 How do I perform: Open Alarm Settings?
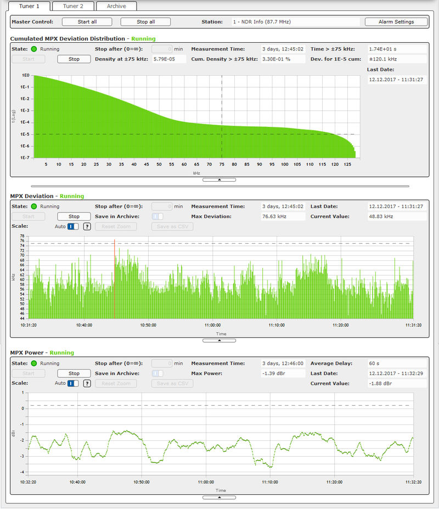(x=396, y=22)
